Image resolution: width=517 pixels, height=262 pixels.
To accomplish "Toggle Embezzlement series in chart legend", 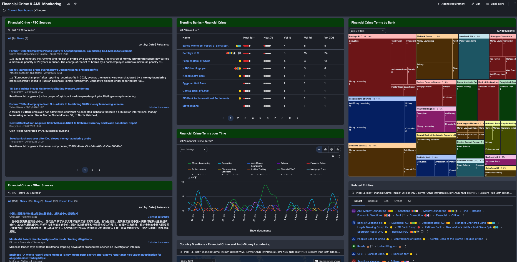I will coord(197,169).
